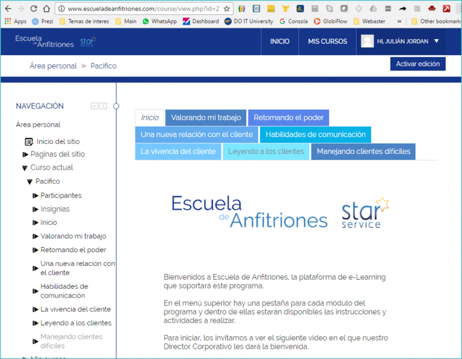The image size is (462, 359).
Task: Collapse the Navegación block with minus icon
Action: coord(94,106)
